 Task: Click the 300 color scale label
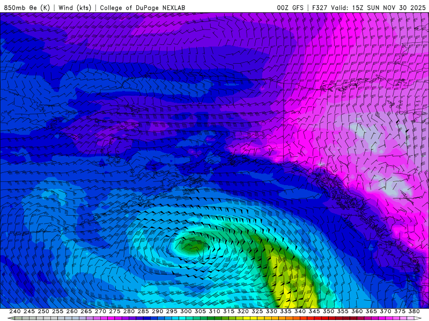(x=186, y=311)
